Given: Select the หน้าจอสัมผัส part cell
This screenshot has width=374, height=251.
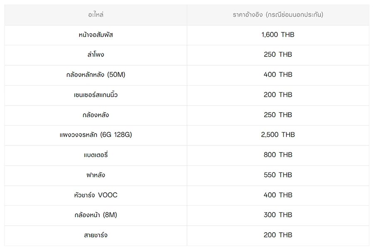Looking at the screenshot, I should (96, 35).
